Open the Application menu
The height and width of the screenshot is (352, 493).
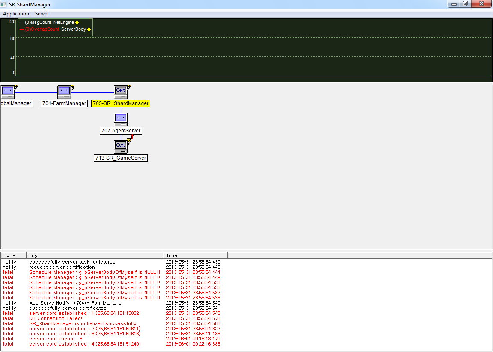16,14
